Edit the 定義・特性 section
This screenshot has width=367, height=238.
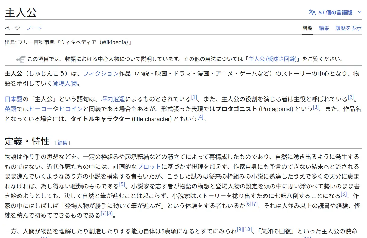[62, 143]
